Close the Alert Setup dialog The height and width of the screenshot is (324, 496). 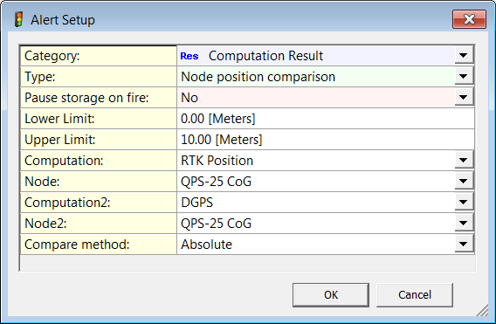pyautogui.click(x=469, y=19)
